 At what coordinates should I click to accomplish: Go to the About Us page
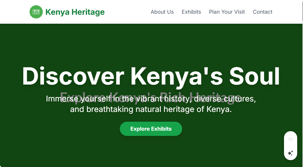162,12
